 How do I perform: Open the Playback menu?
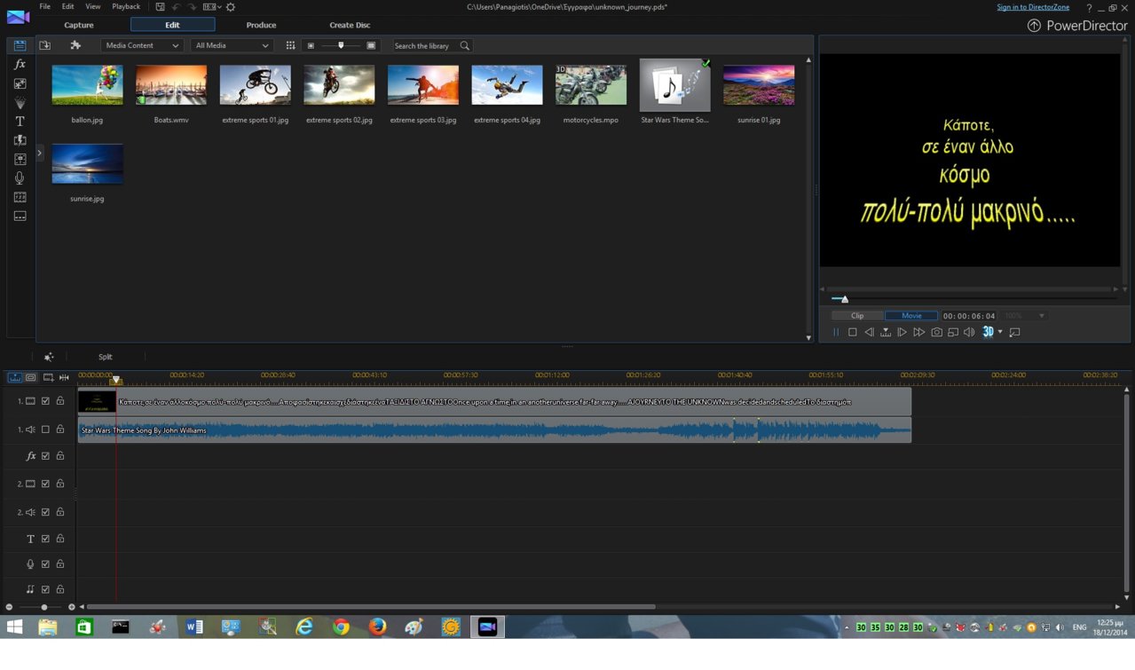(126, 7)
